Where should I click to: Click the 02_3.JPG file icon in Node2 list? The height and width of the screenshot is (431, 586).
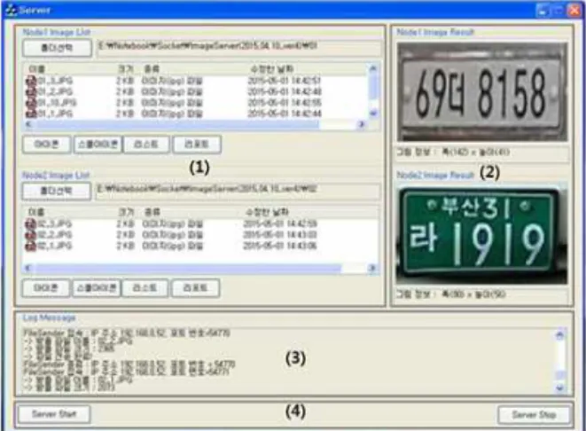[x=30, y=223]
